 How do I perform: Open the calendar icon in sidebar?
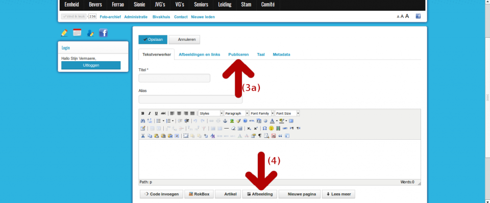pyautogui.click(x=77, y=33)
